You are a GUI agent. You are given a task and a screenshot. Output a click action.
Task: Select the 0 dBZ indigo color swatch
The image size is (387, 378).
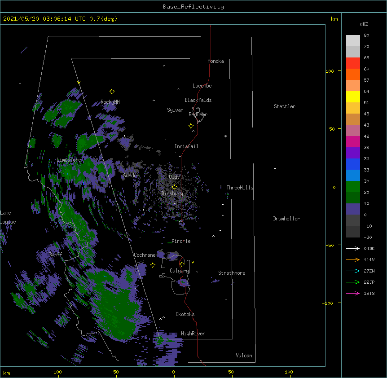coord(353,209)
